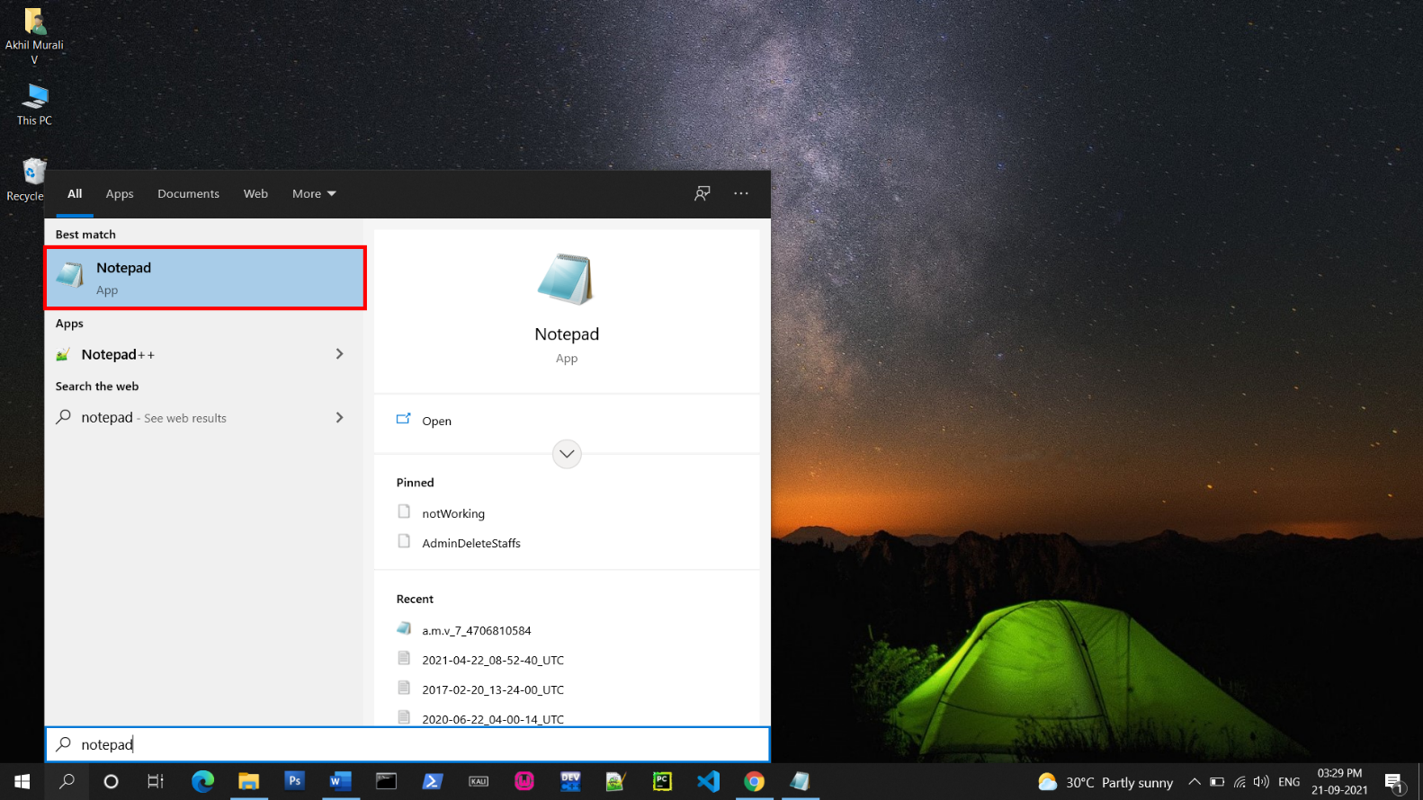Open the search options ellipsis menu
This screenshot has width=1423, height=800.
(x=741, y=193)
